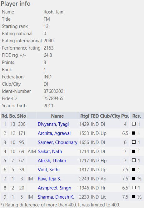Open Divyansh, Tyagi player link
The width and height of the screenshot is (144, 208).
coord(53,124)
